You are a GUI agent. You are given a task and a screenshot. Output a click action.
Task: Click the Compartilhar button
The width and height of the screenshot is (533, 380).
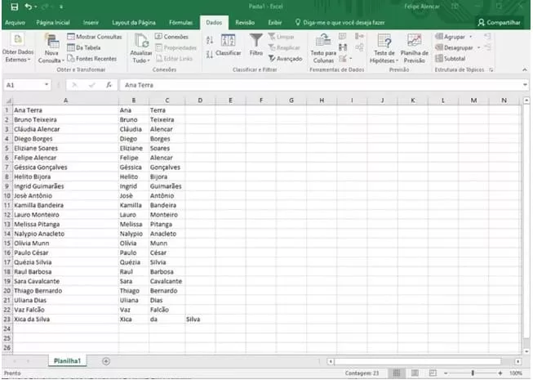(x=499, y=22)
